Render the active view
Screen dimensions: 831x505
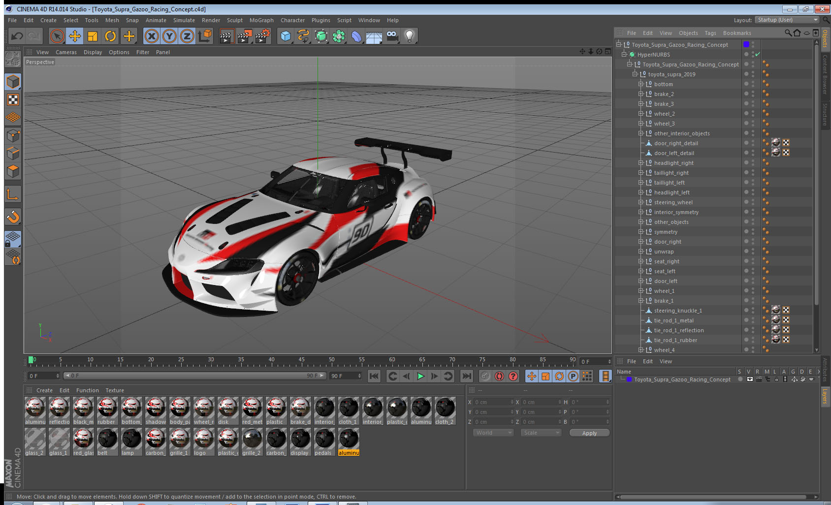click(226, 36)
